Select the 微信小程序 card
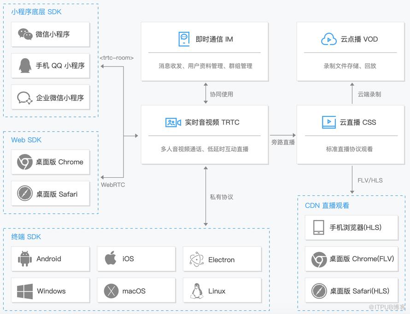Viewport: 410px width, 314px height. pos(51,34)
